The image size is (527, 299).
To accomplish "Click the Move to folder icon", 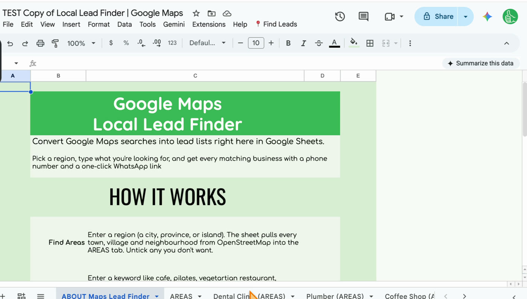I will pos(212,14).
